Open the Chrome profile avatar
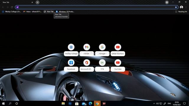 pos(181,7)
